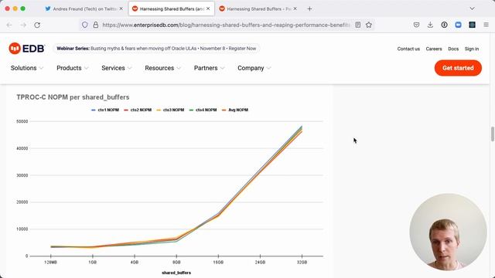The height and width of the screenshot is (278, 495).
Task: Click the dark square extension icon
Action: 472,25
